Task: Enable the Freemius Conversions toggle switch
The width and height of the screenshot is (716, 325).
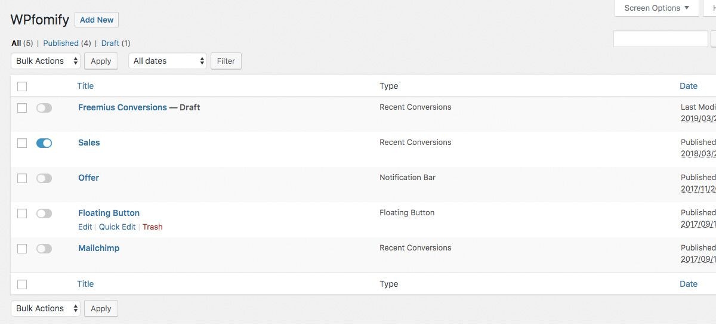Action: (x=44, y=108)
